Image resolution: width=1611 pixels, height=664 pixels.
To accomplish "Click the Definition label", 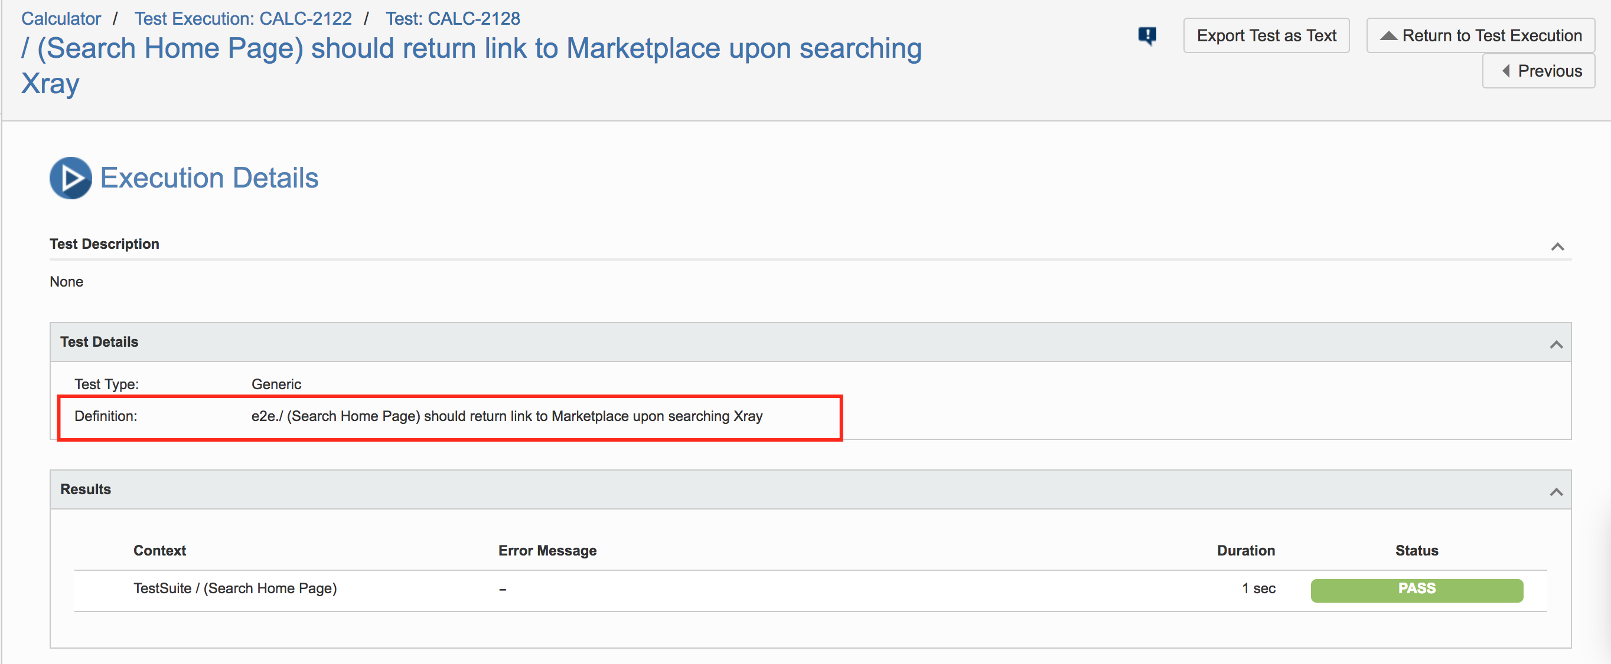I will coord(106,416).
